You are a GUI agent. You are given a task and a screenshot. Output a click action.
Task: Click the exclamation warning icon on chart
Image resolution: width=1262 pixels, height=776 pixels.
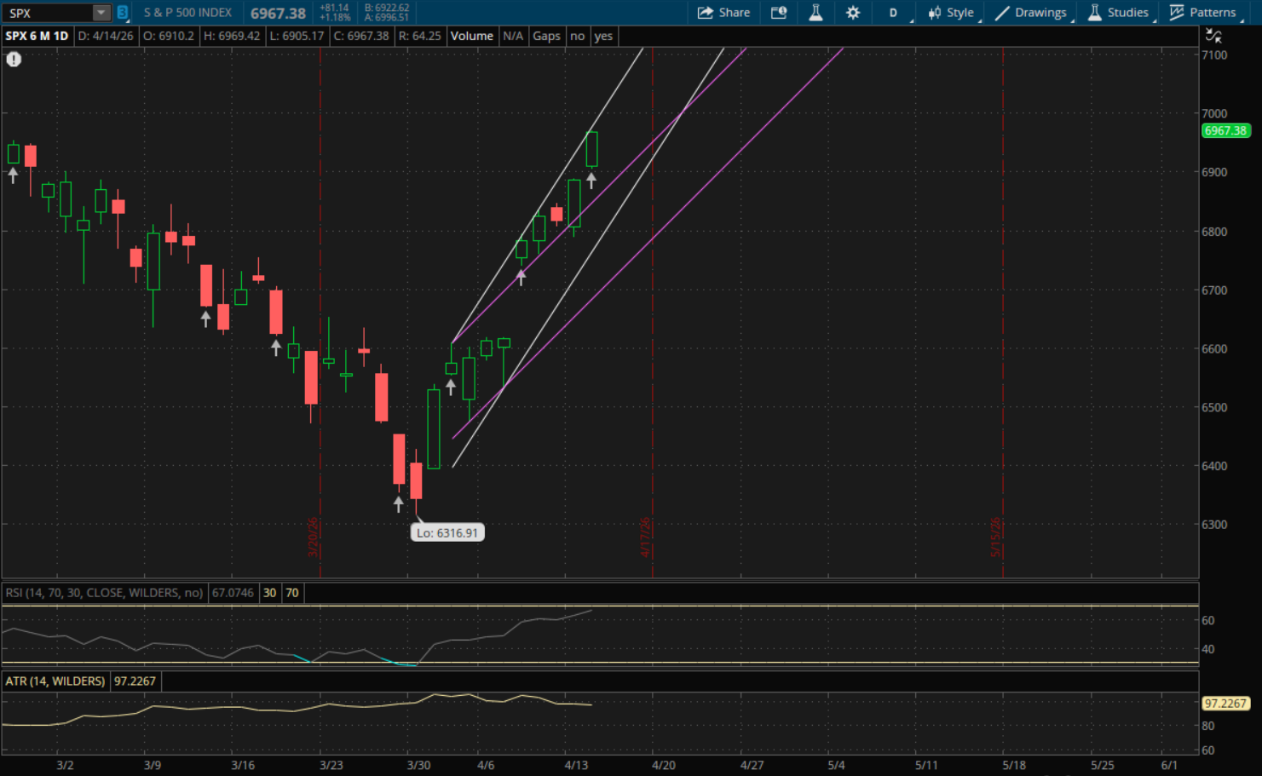14,60
